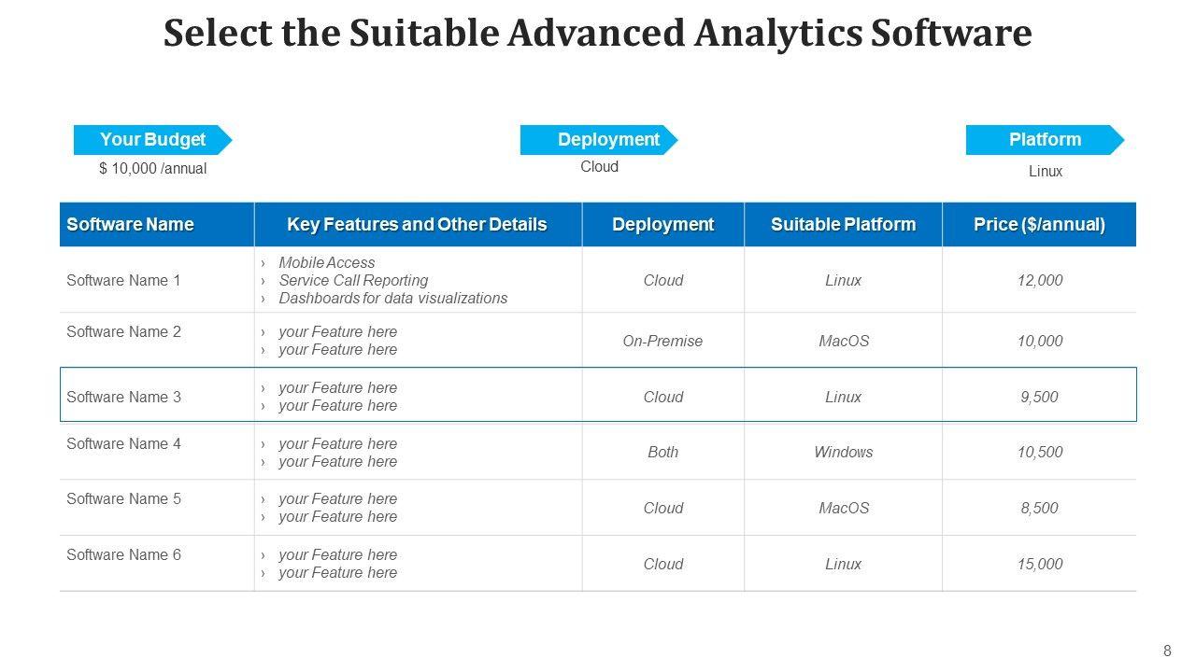Click the Software Name column header
The image size is (1196, 672).
tap(130, 225)
